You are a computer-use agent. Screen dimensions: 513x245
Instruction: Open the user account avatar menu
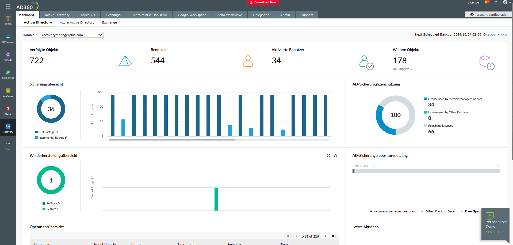tap(506, 2)
